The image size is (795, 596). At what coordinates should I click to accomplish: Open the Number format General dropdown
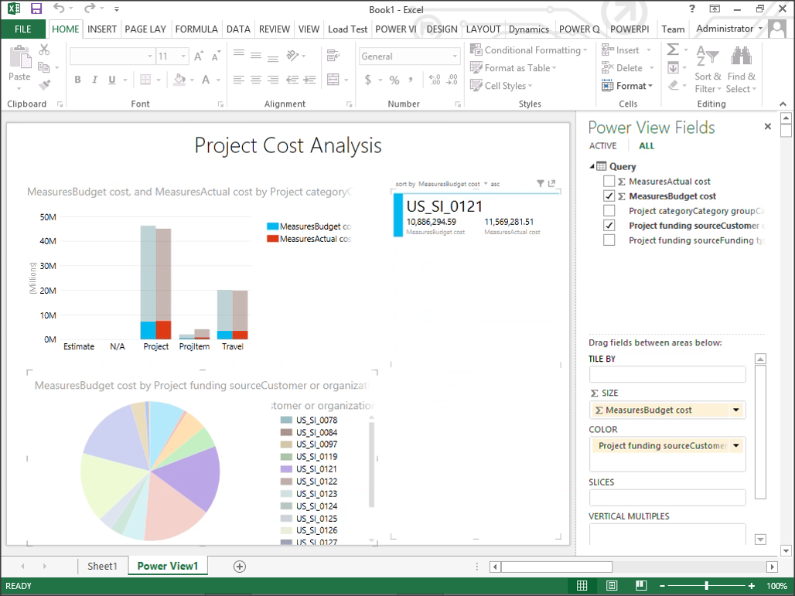click(455, 56)
